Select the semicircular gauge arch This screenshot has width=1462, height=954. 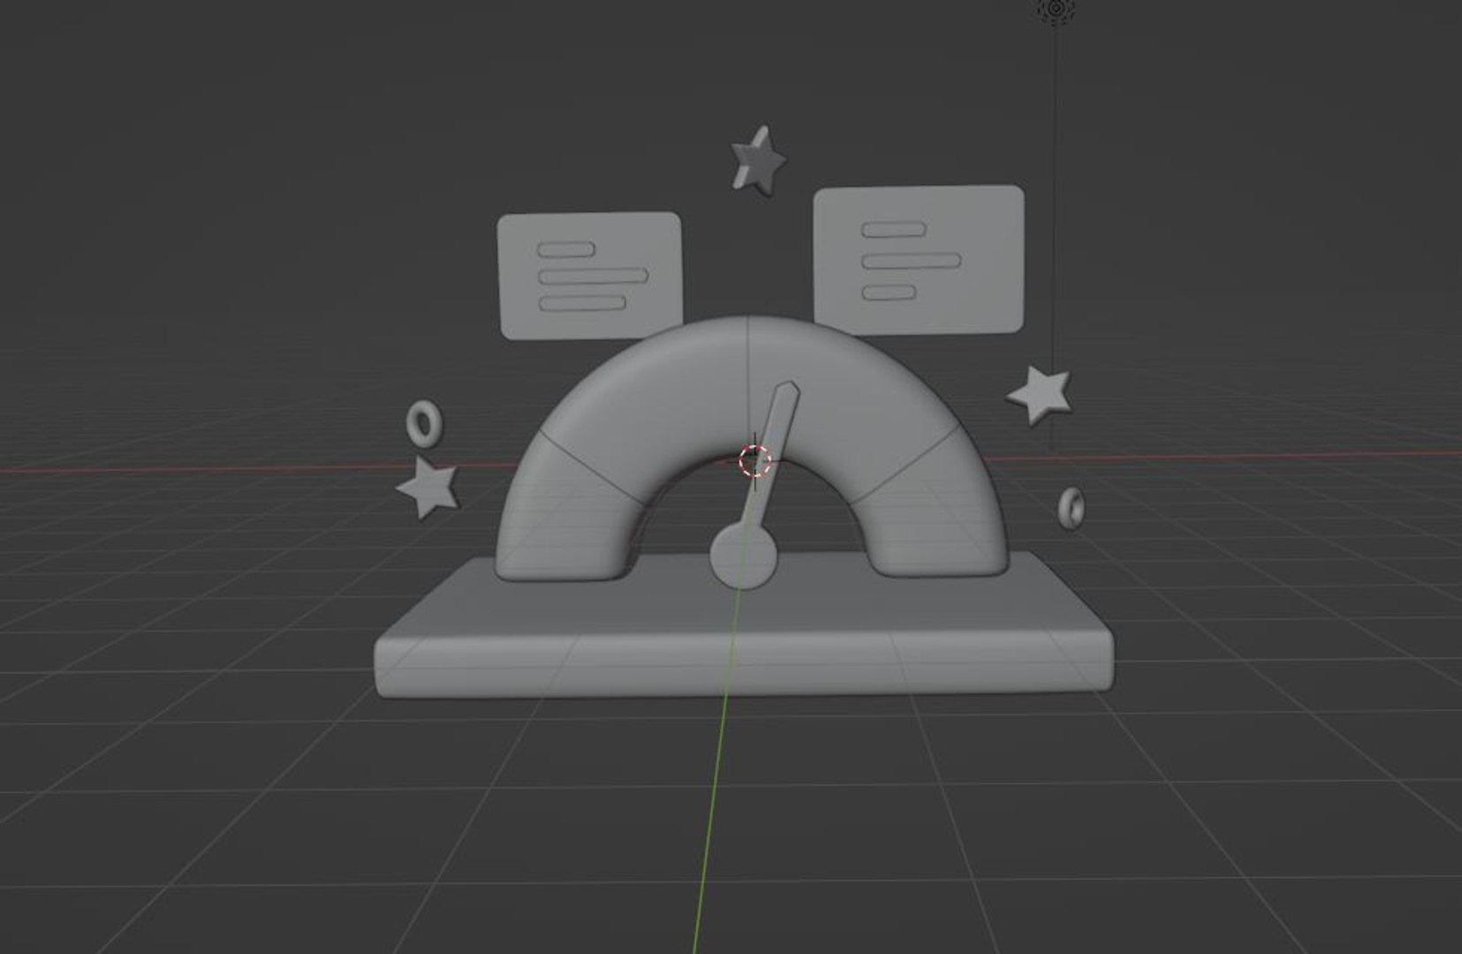pyautogui.click(x=751, y=448)
